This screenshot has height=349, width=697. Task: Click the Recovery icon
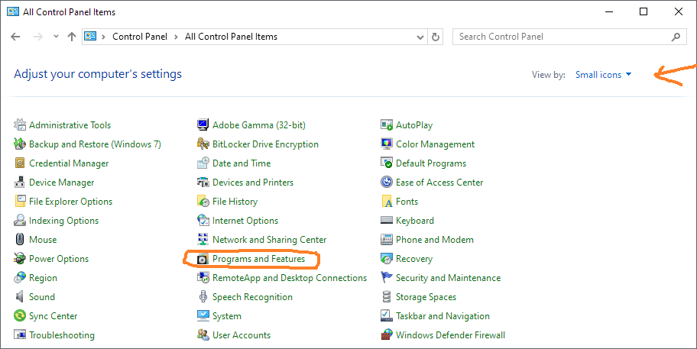pyautogui.click(x=387, y=258)
